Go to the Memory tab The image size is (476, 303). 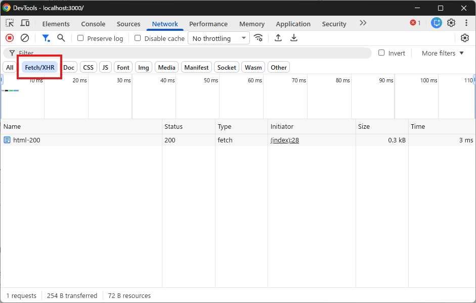coord(252,24)
